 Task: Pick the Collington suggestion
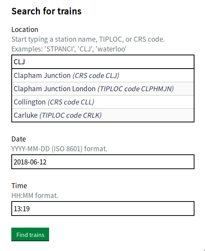pyautogui.click(x=103, y=102)
